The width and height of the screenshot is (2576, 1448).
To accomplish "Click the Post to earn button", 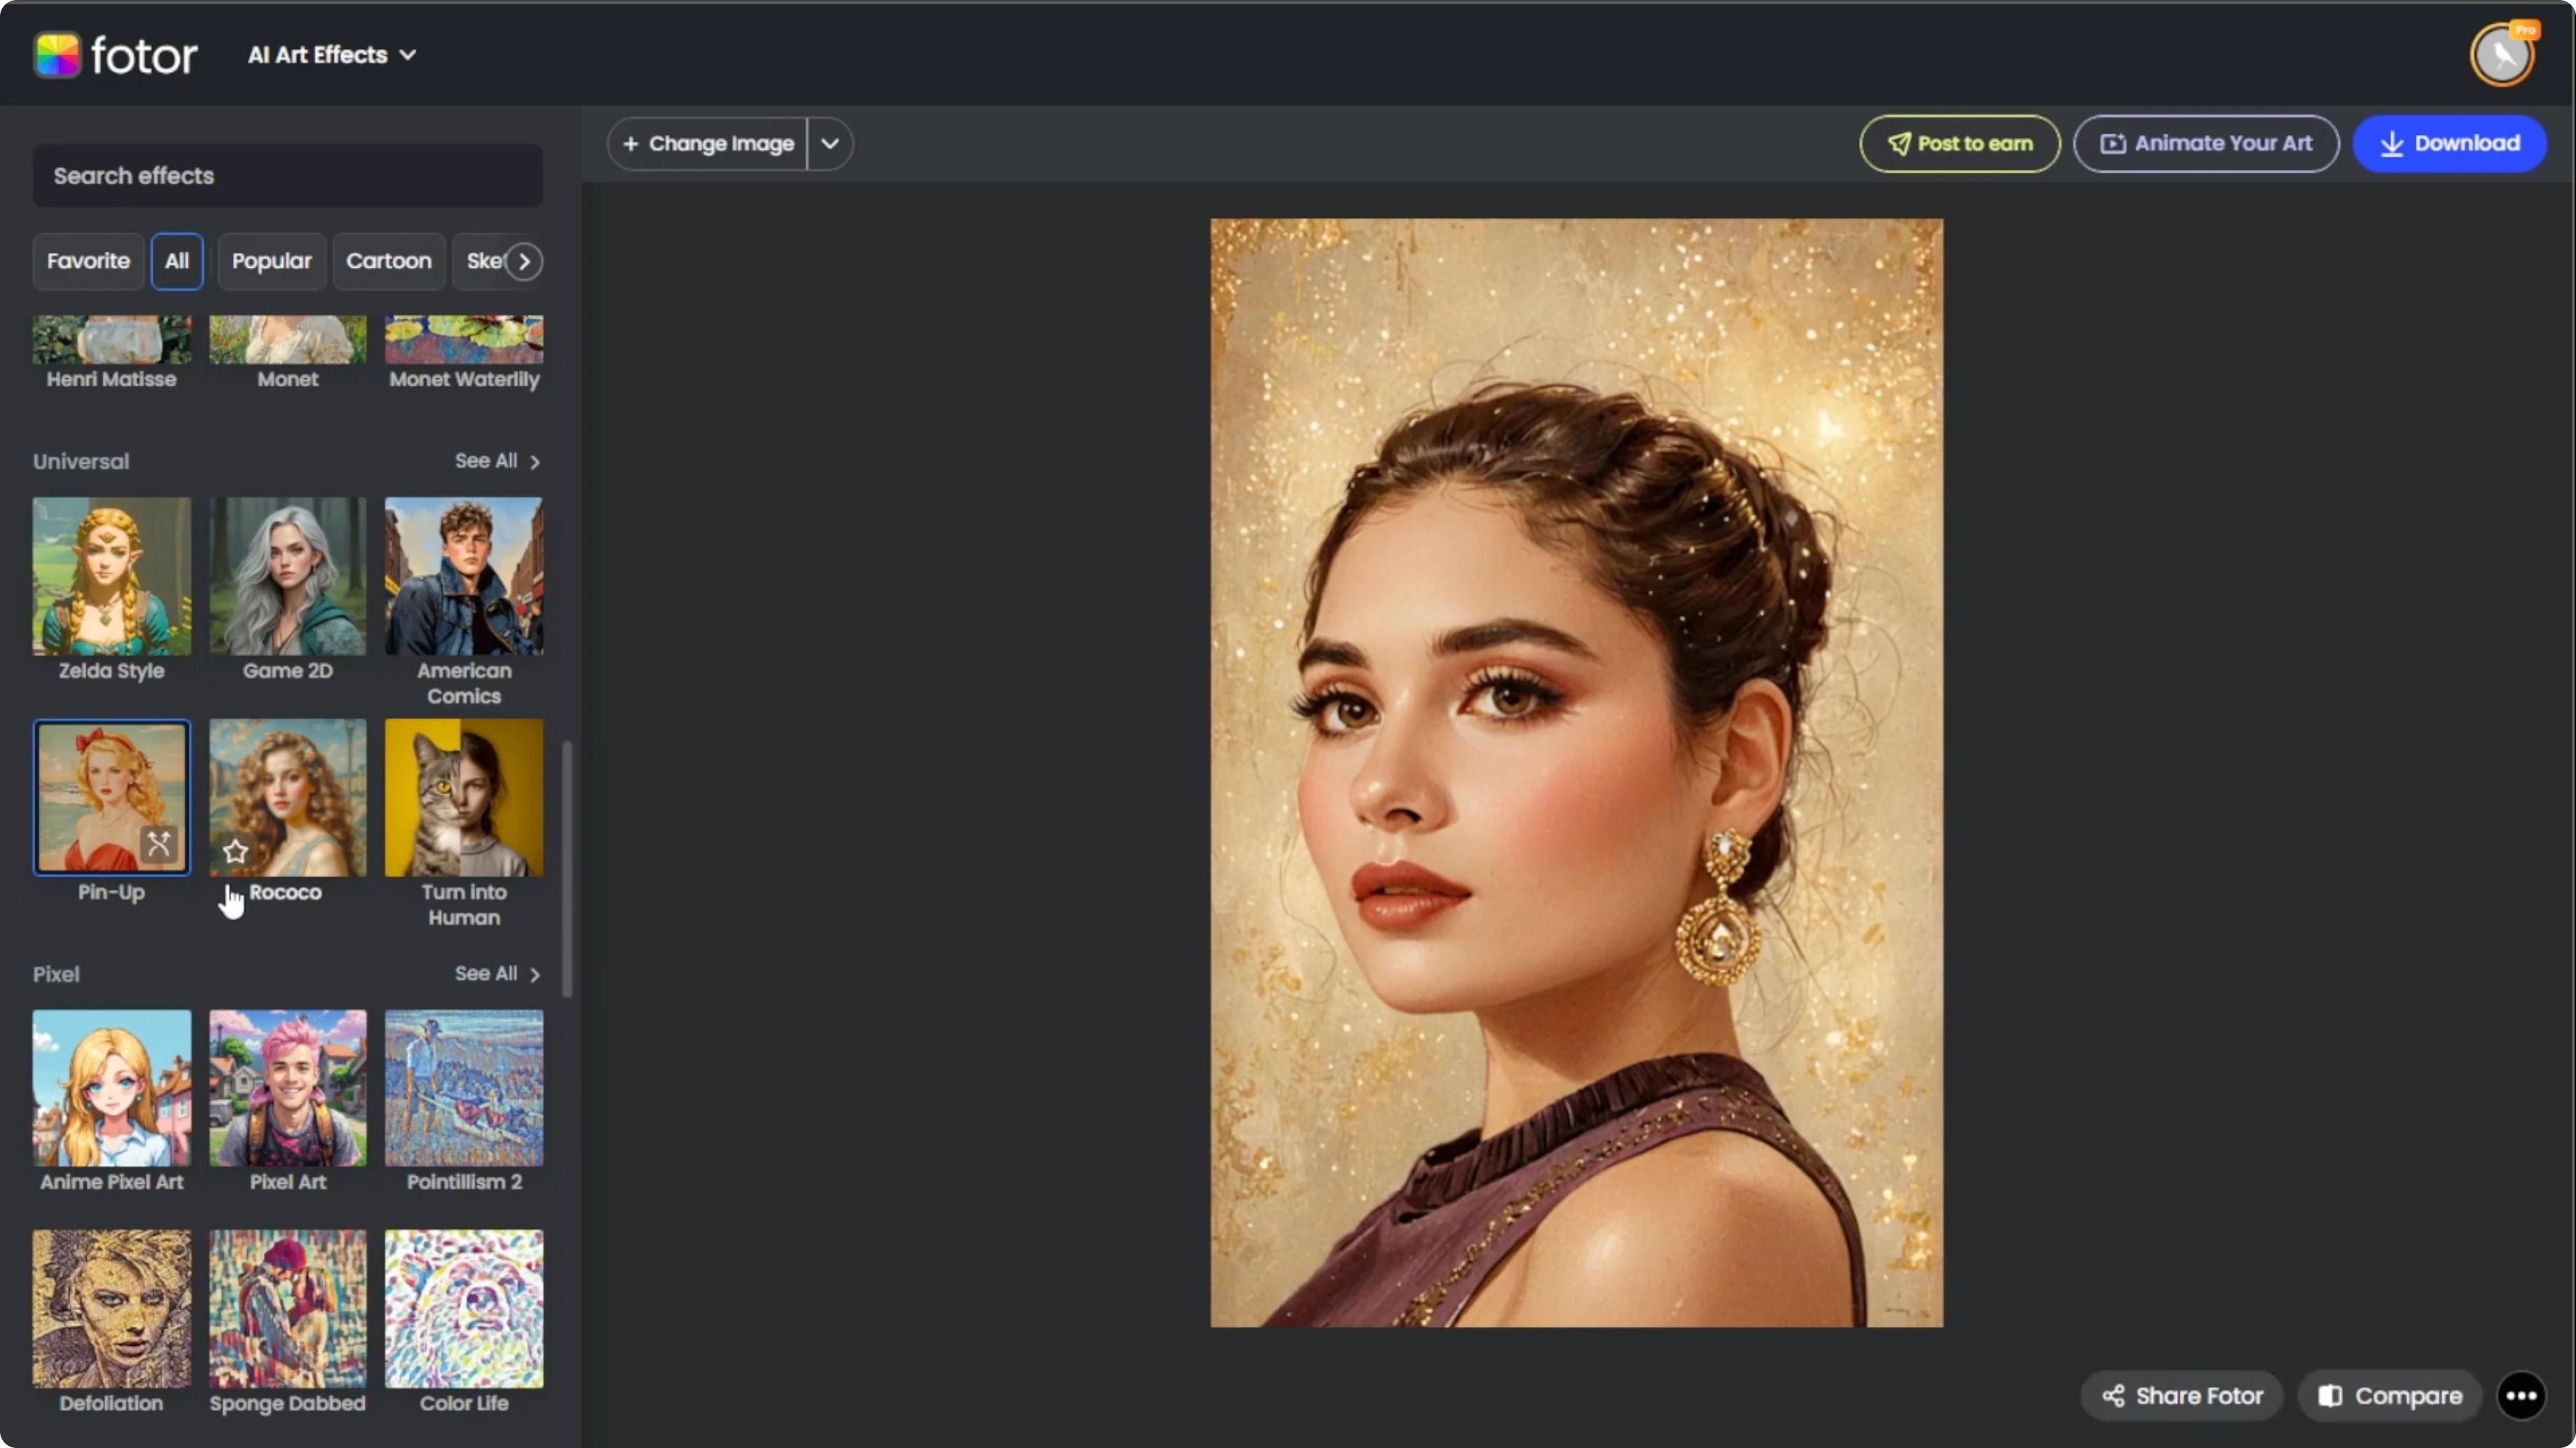I will [1960, 144].
